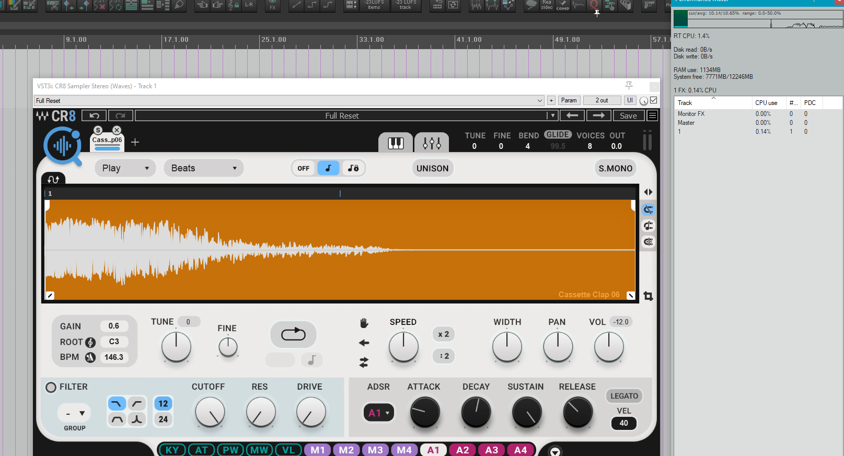This screenshot has height=456, width=844.
Task: Toggle the UNISON button
Action: click(x=433, y=168)
